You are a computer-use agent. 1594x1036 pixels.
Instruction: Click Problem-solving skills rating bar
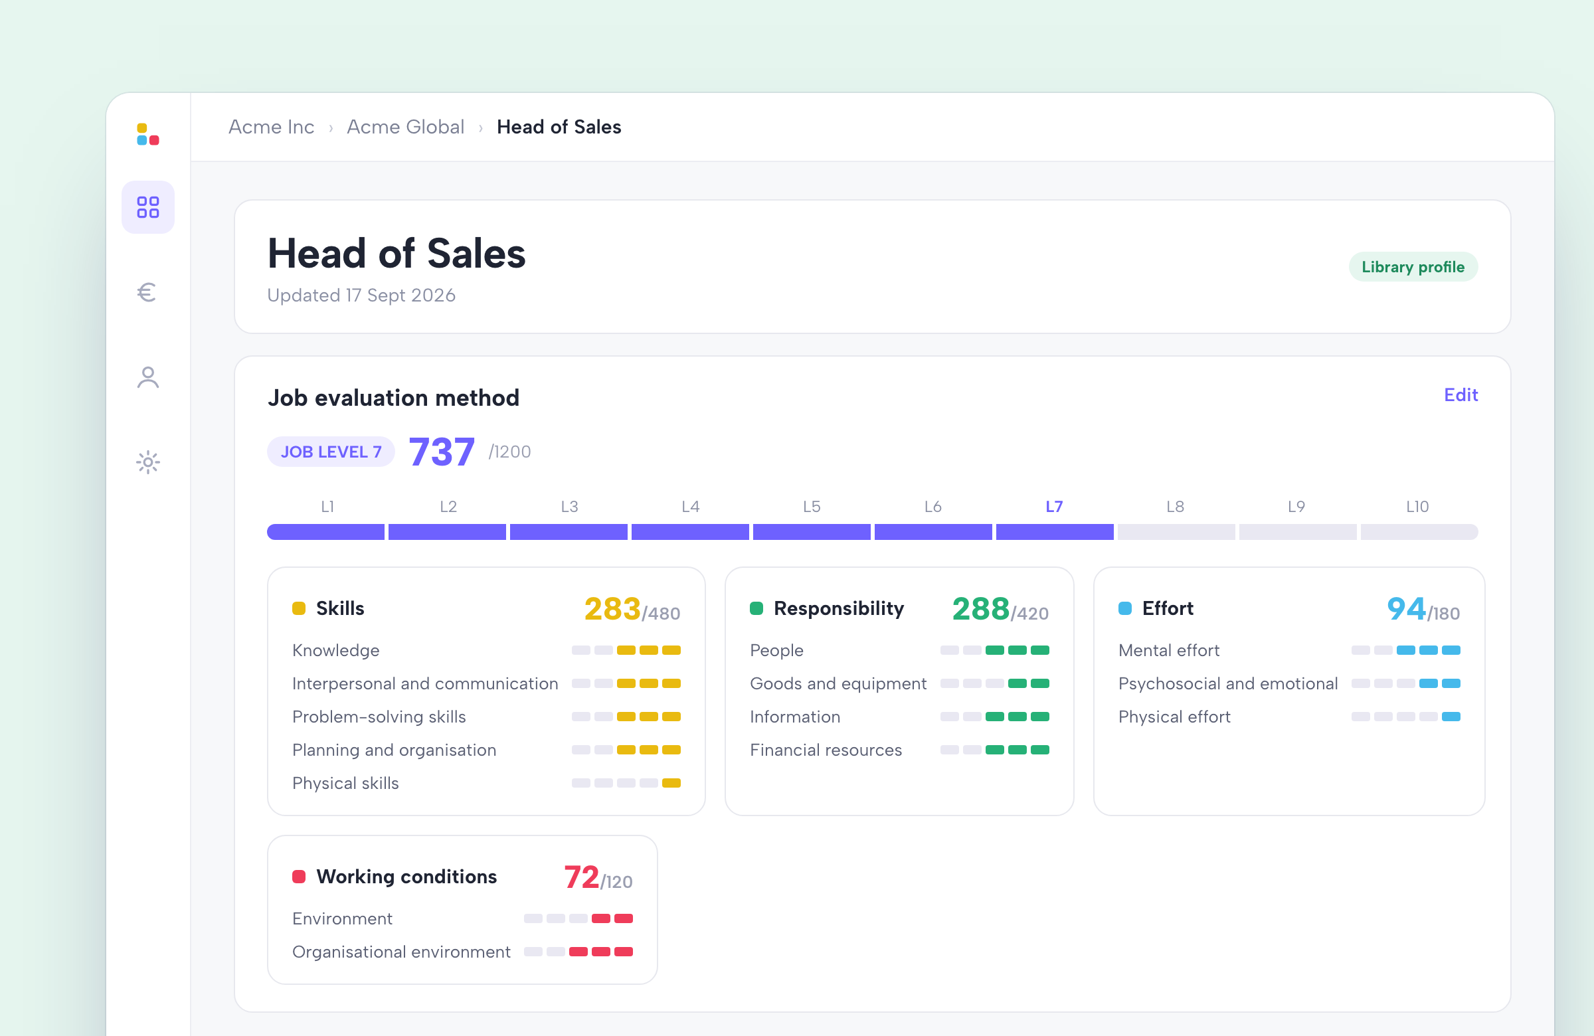626,717
